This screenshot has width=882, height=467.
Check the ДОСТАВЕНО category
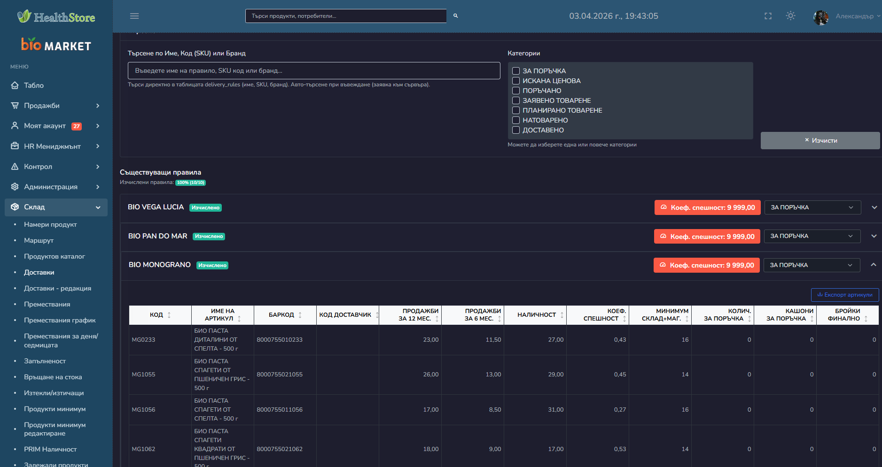[516, 130]
